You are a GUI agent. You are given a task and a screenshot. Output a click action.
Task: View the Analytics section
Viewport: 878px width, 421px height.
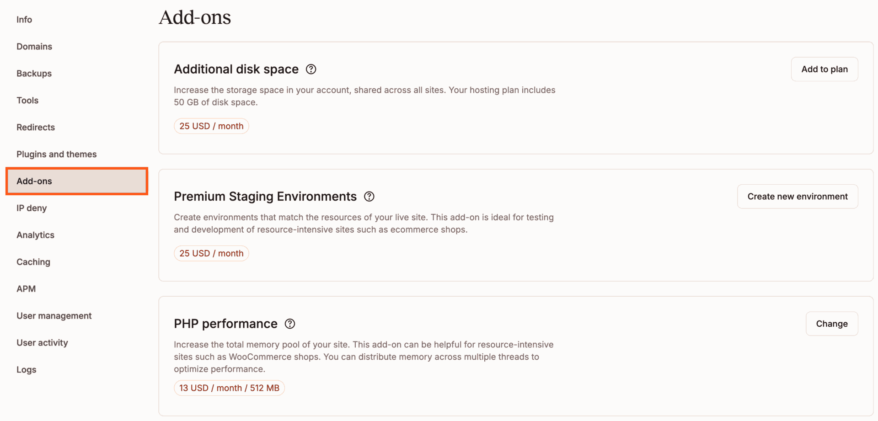pos(35,234)
